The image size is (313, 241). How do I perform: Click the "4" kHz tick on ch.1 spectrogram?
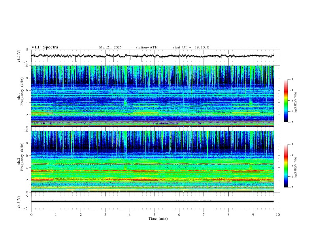coord(28,103)
